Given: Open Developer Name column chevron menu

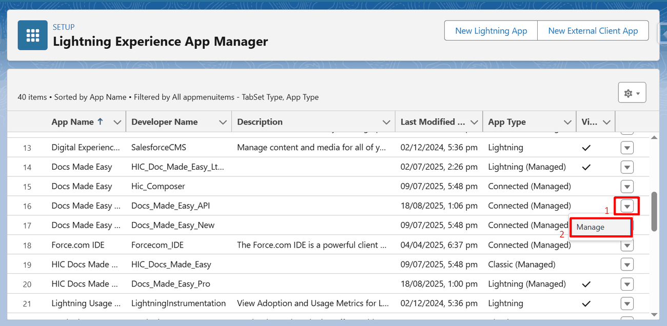Looking at the screenshot, I should 223,122.
